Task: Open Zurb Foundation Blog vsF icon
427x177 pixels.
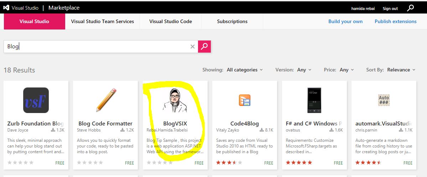Action: click(36, 100)
